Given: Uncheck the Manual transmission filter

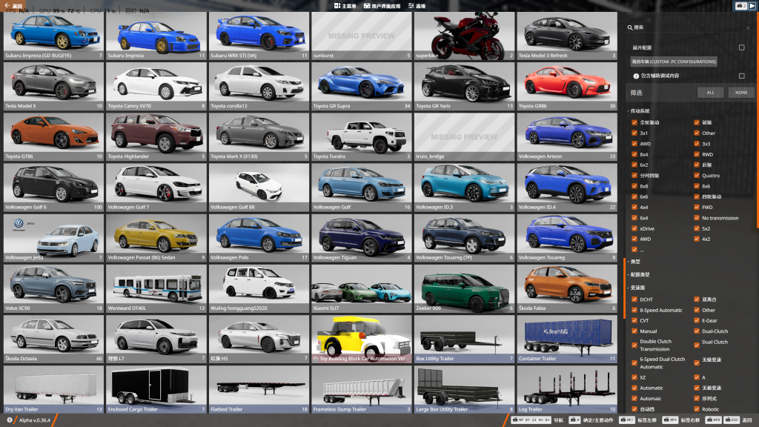Looking at the screenshot, I should (634, 331).
